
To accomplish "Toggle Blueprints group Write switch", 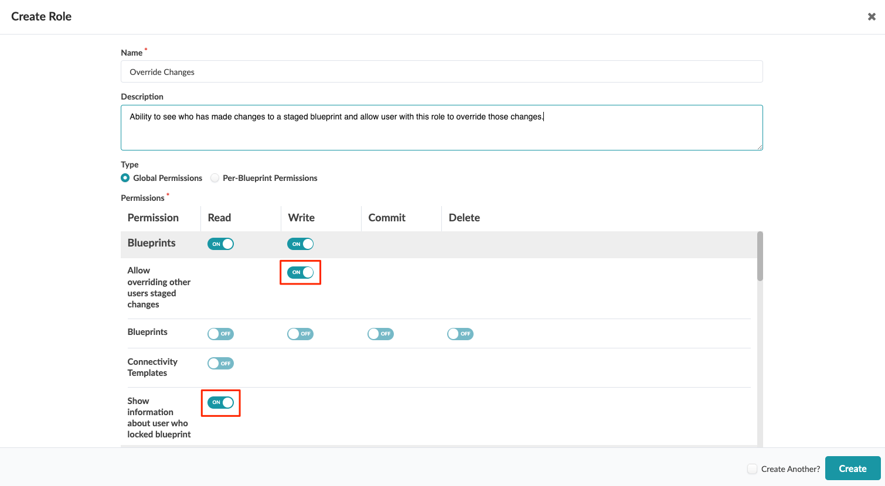I will click(x=300, y=244).
